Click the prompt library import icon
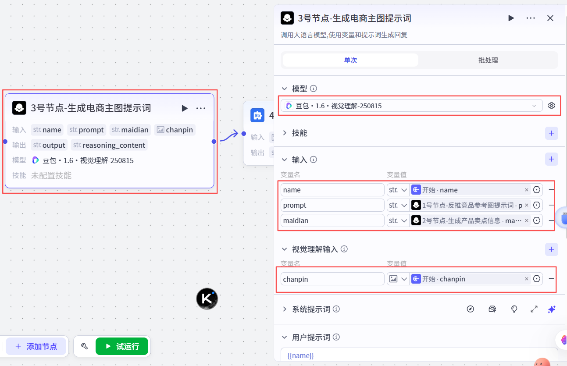Viewport: 567px width, 366px height. tap(492, 309)
